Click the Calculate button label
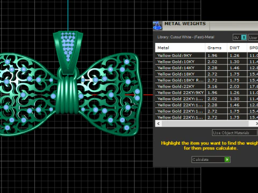Screen dimensions: 258x193 pos(200,159)
